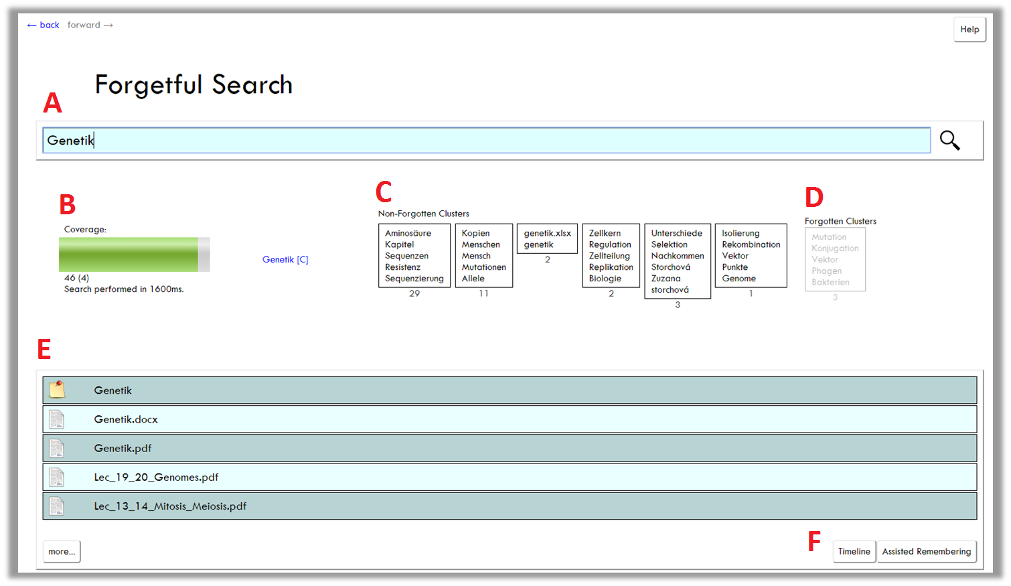Open the Genetik [C] link
1011x586 pixels.
[x=285, y=260]
